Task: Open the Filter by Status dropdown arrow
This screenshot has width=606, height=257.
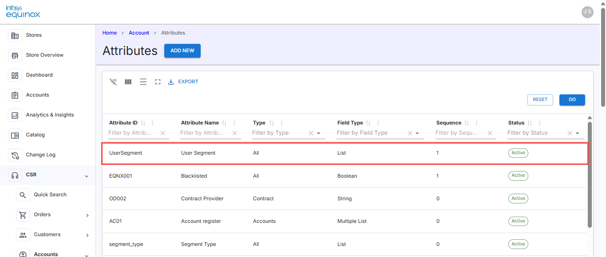Action: (x=578, y=133)
